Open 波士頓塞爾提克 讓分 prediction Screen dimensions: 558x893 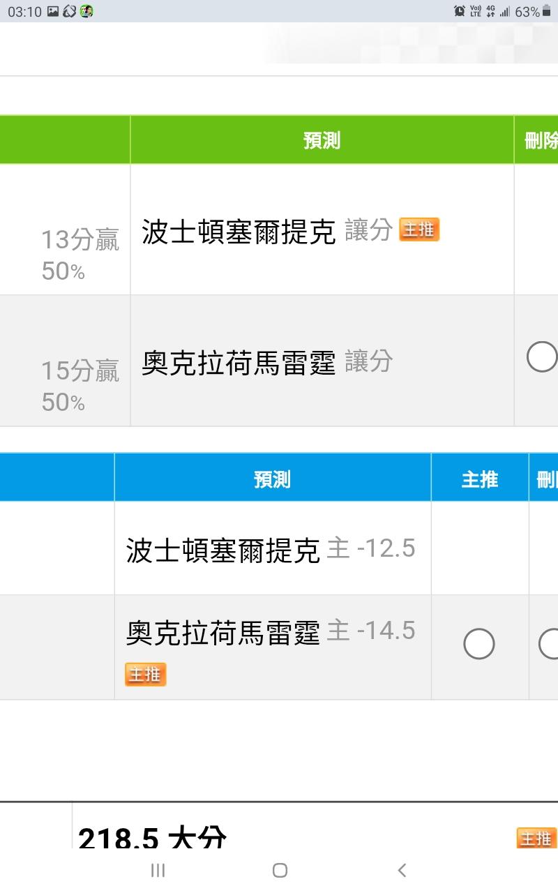(239, 232)
